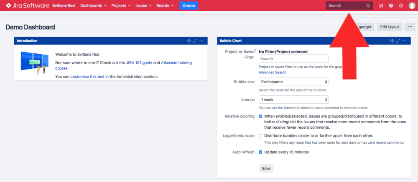Click the Edit layout button
418x182 pixels.
click(390, 27)
